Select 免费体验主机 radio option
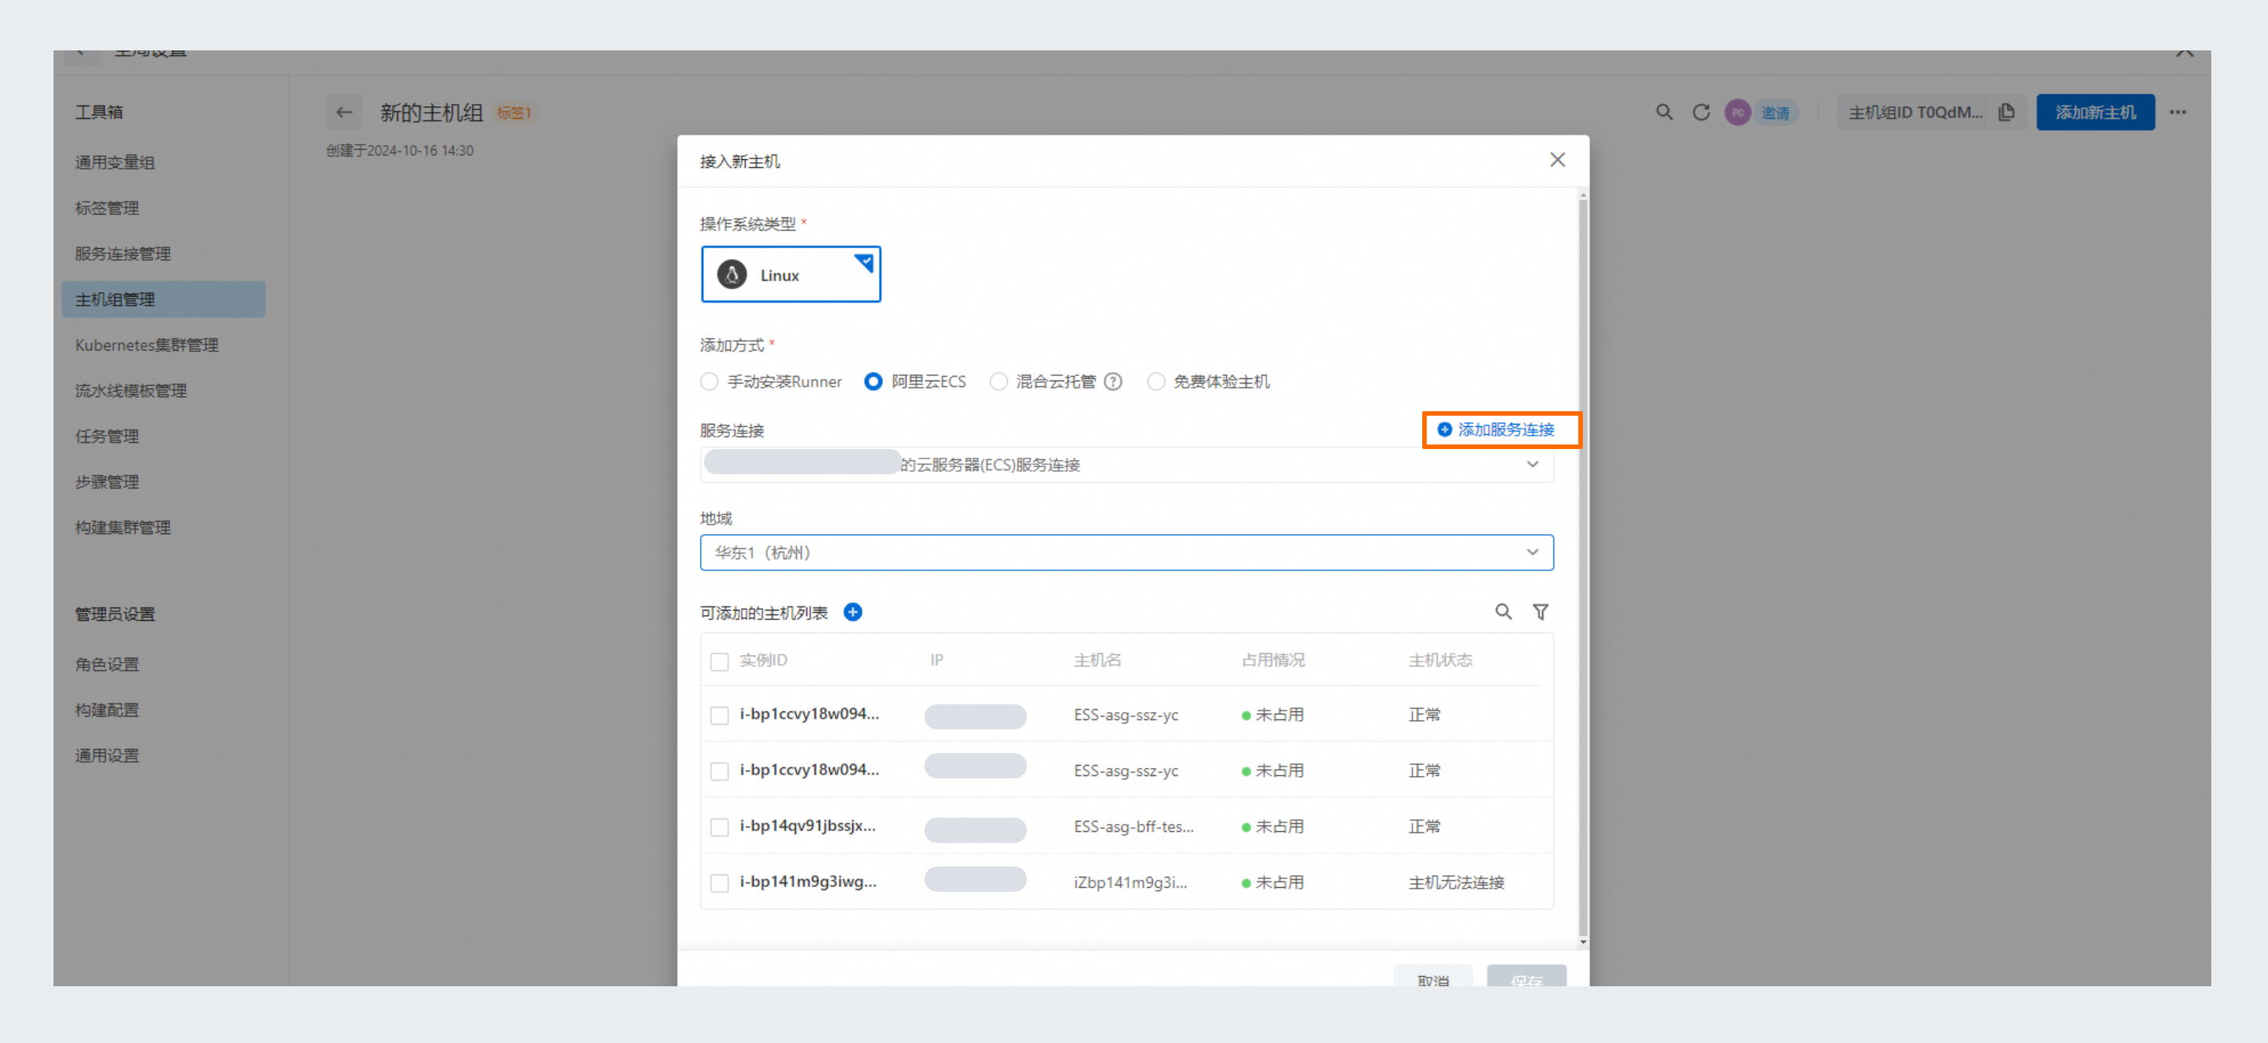 pyautogui.click(x=1156, y=381)
